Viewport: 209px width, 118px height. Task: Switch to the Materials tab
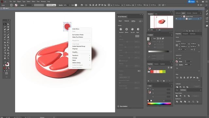point(127,21)
